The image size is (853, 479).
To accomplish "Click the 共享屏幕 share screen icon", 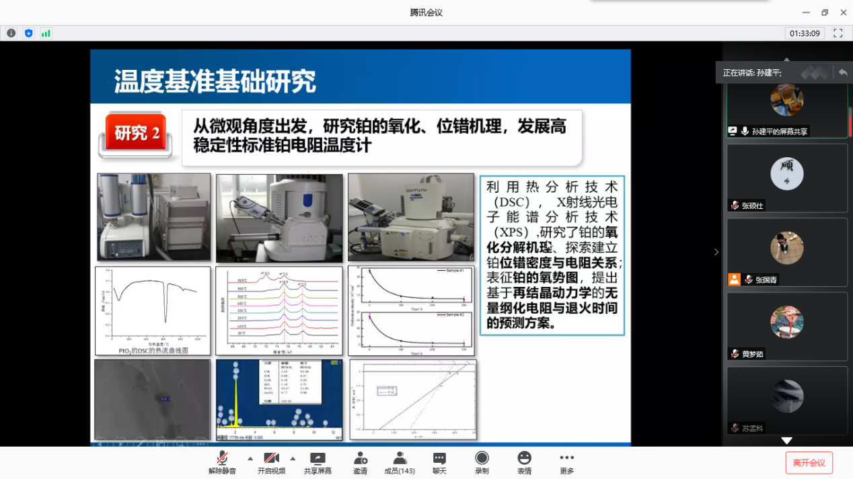I will click(317, 462).
